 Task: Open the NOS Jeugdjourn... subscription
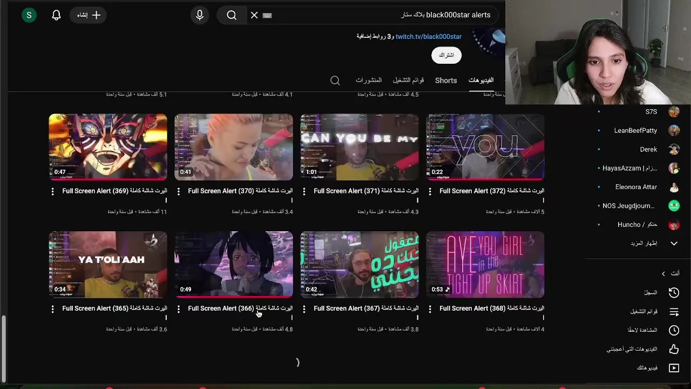(x=637, y=206)
